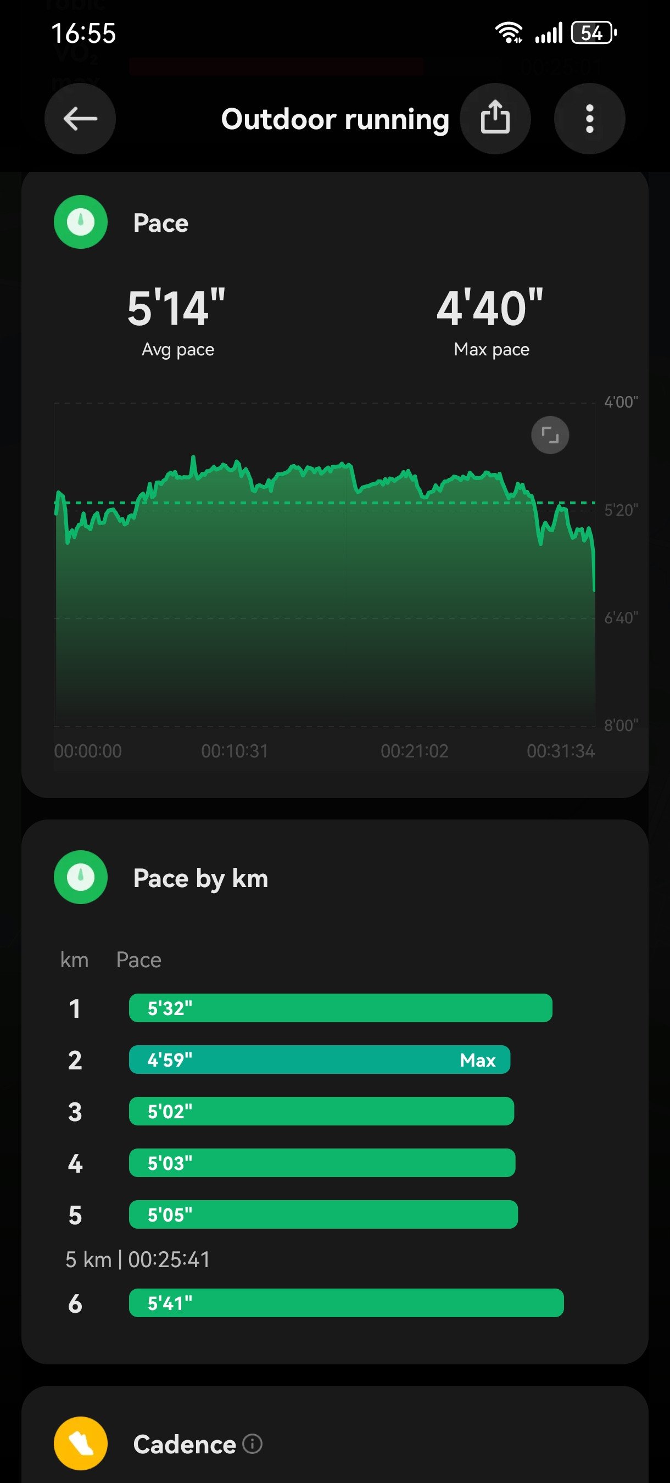Open the Cadence info icon

click(252, 1443)
